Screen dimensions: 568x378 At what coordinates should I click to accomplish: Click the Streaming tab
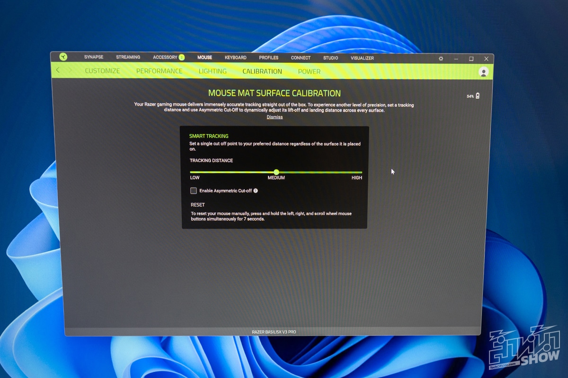tap(128, 57)
